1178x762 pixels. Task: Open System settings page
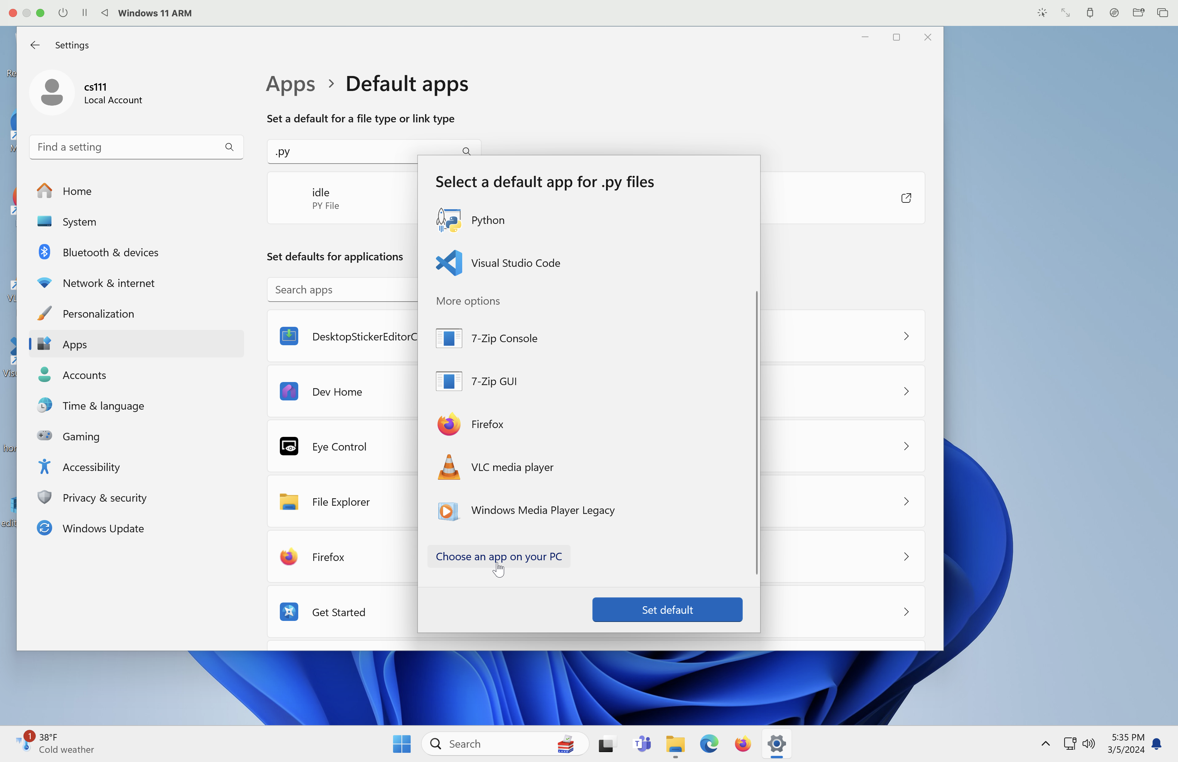(x=137, y=222)
